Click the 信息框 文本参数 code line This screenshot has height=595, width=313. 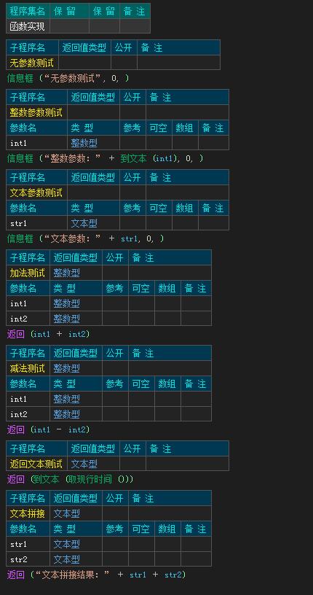[x=86, y=238]
